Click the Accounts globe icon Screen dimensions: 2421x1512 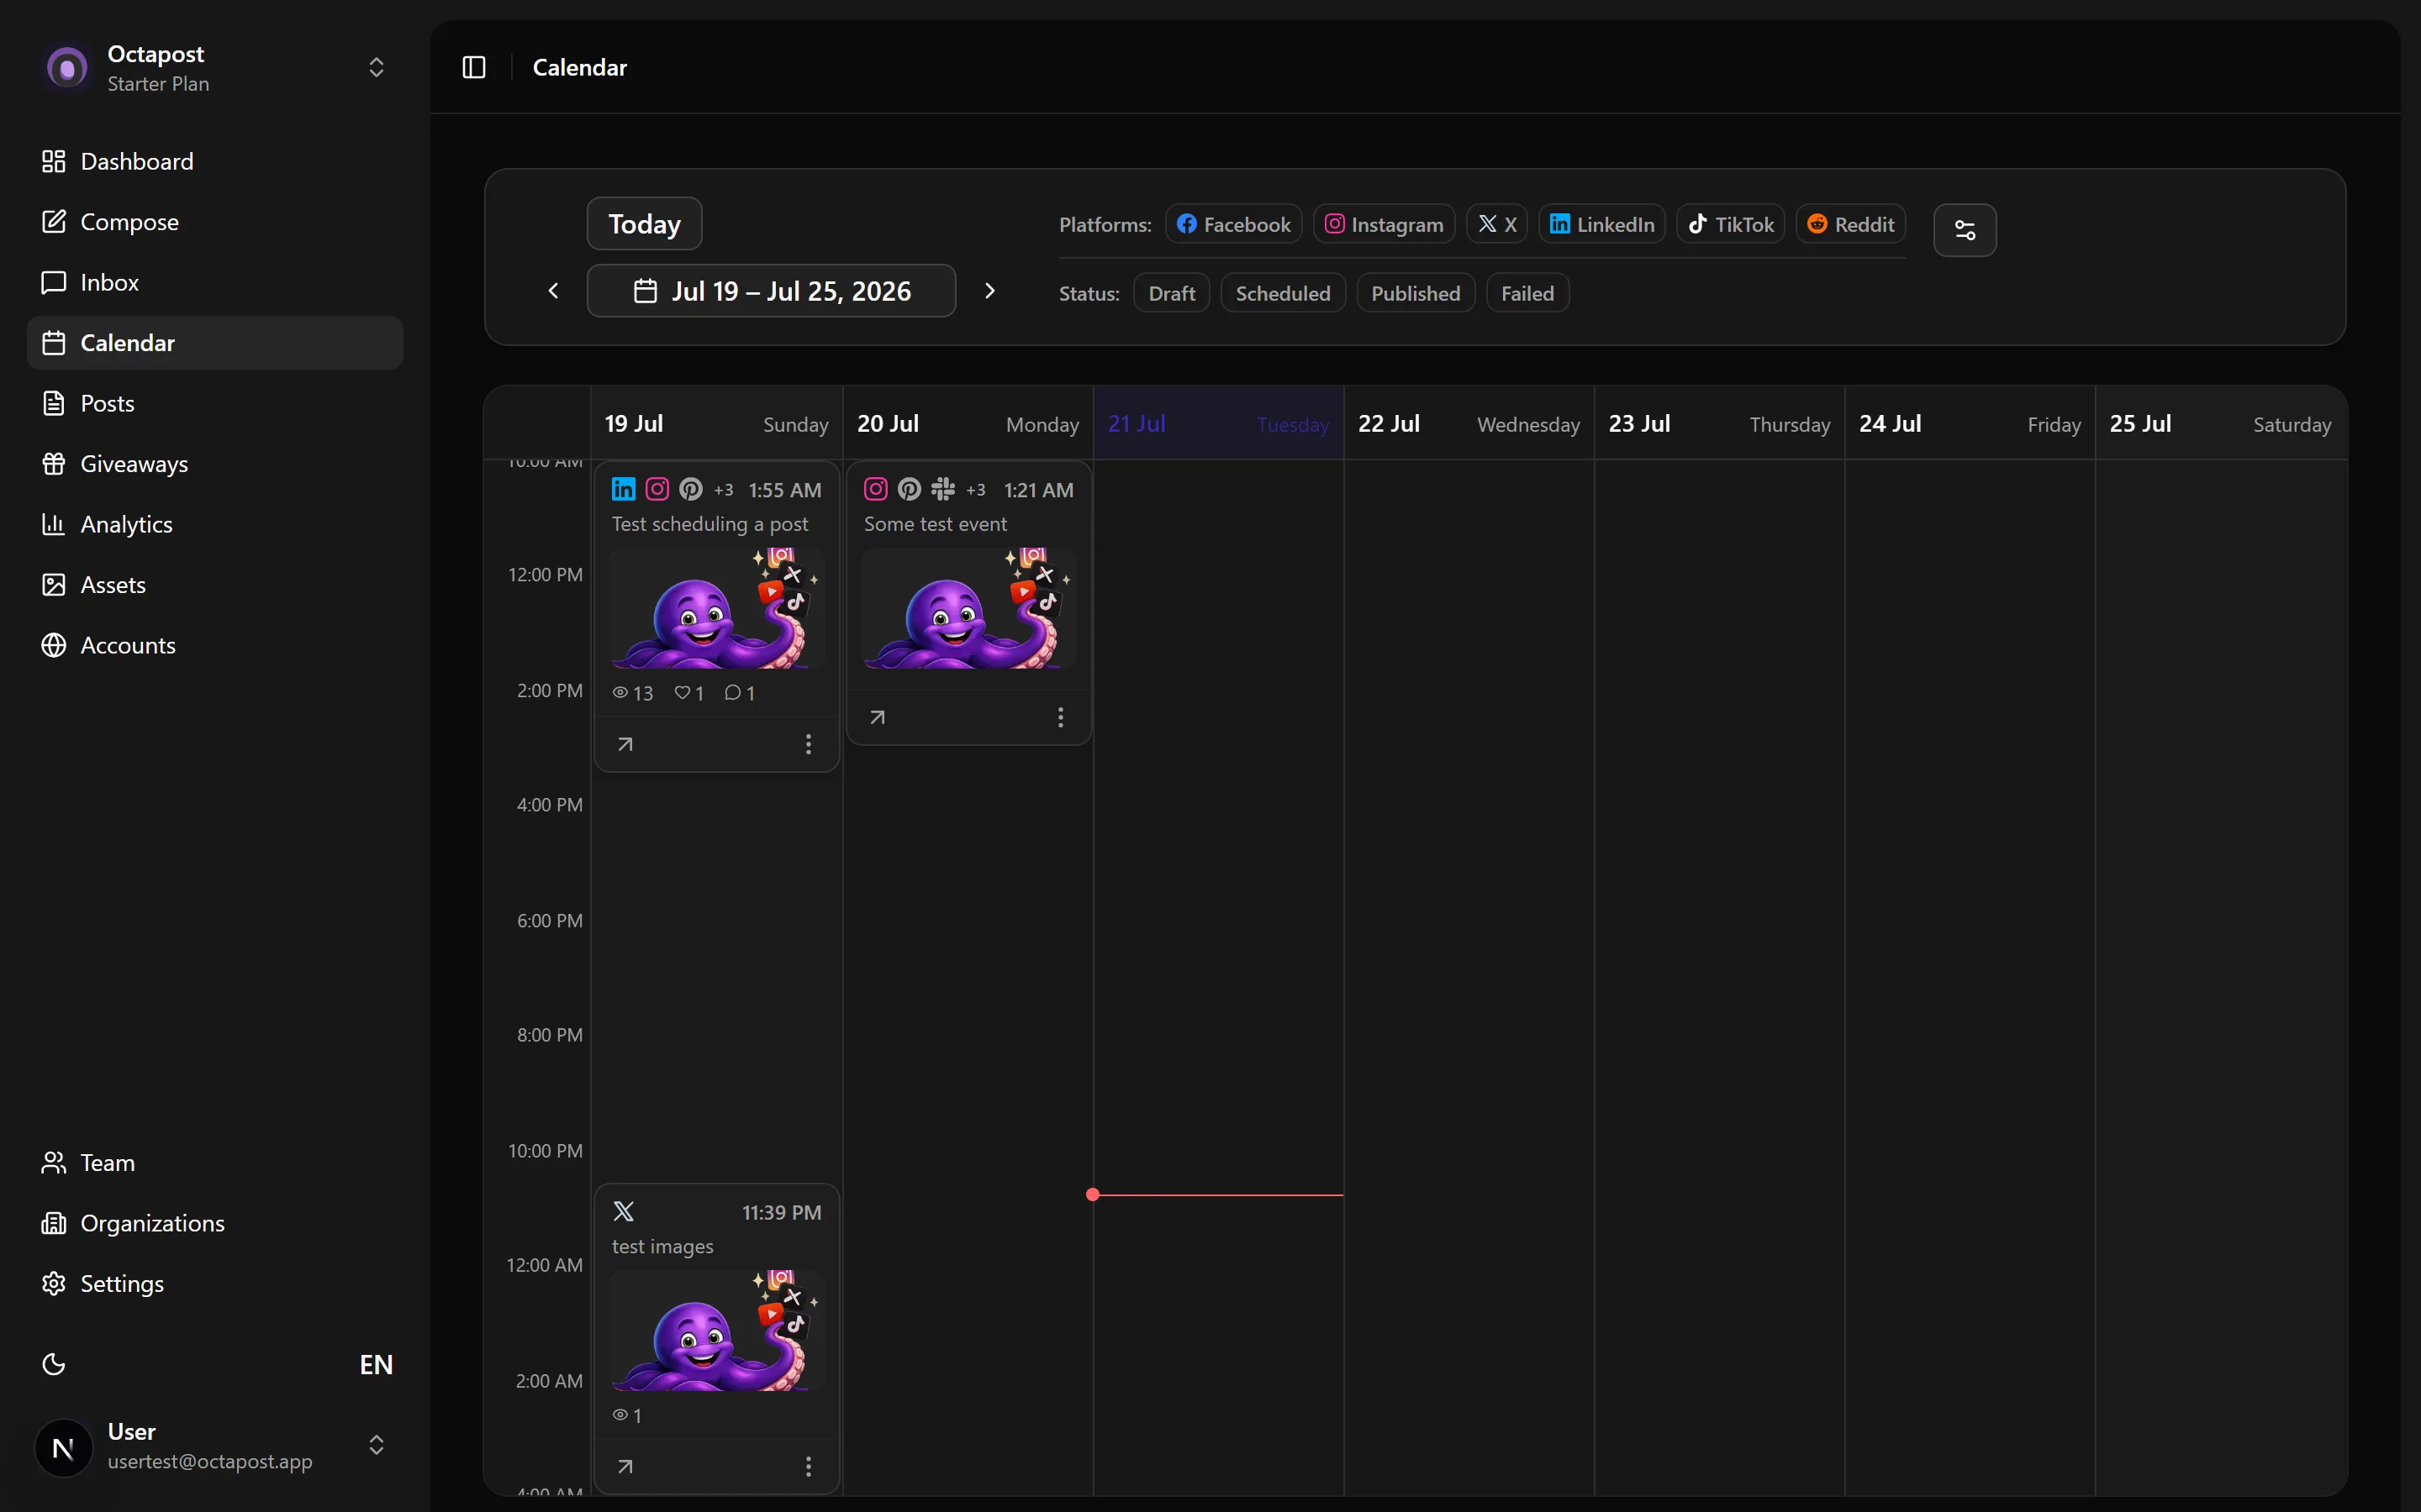tap(54, 645)
